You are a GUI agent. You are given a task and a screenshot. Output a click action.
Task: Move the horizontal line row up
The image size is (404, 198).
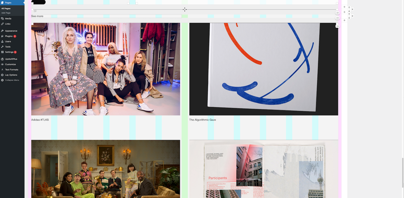(349, 8)
